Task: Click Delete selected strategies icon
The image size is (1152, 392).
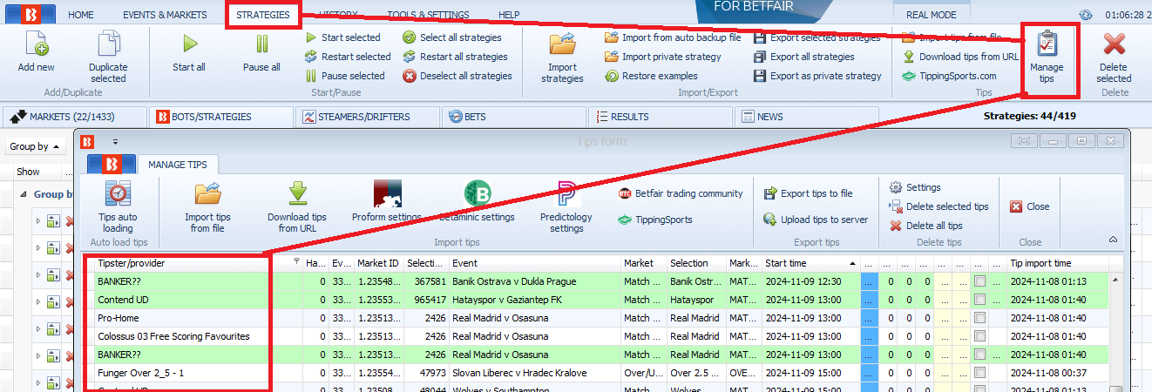Action: pyautogui.click(x=1114, y=44)
